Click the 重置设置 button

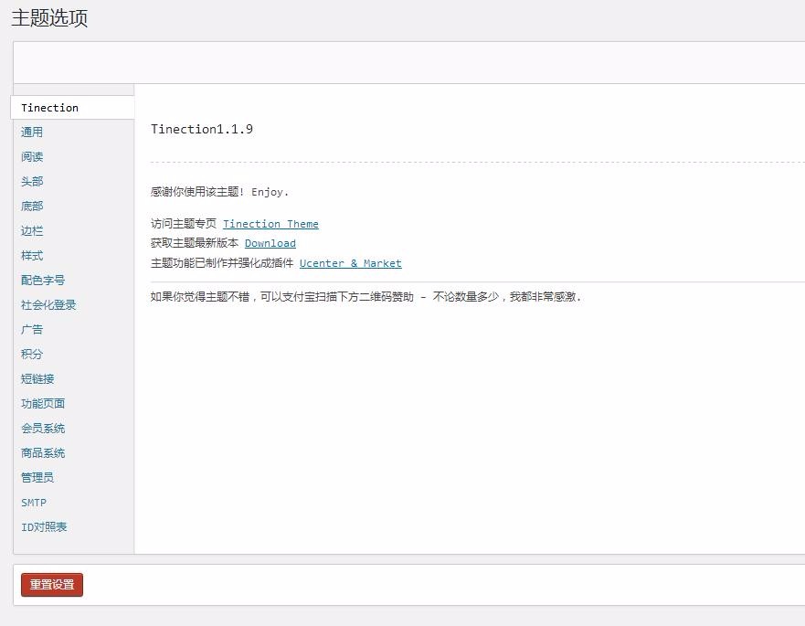(x=51, y=585)
